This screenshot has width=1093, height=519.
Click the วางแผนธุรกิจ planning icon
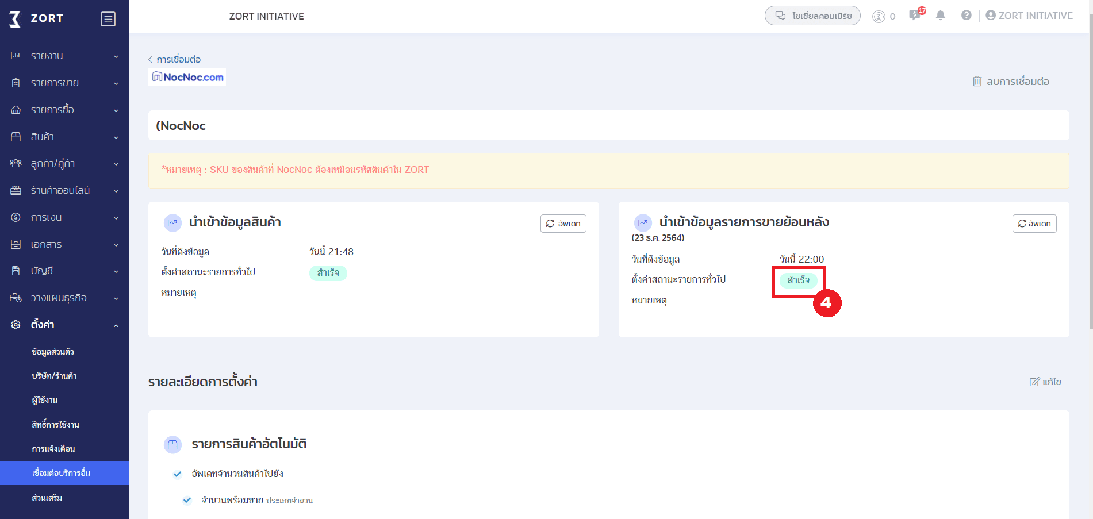pyautogui.click(x=16, y=298)
